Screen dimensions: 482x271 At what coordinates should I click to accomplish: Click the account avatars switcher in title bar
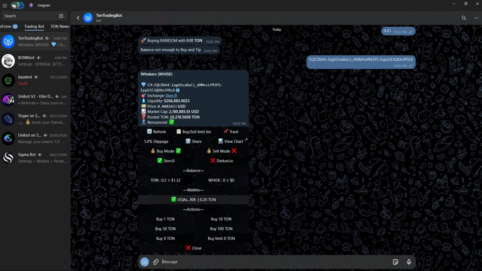point(17,5)
